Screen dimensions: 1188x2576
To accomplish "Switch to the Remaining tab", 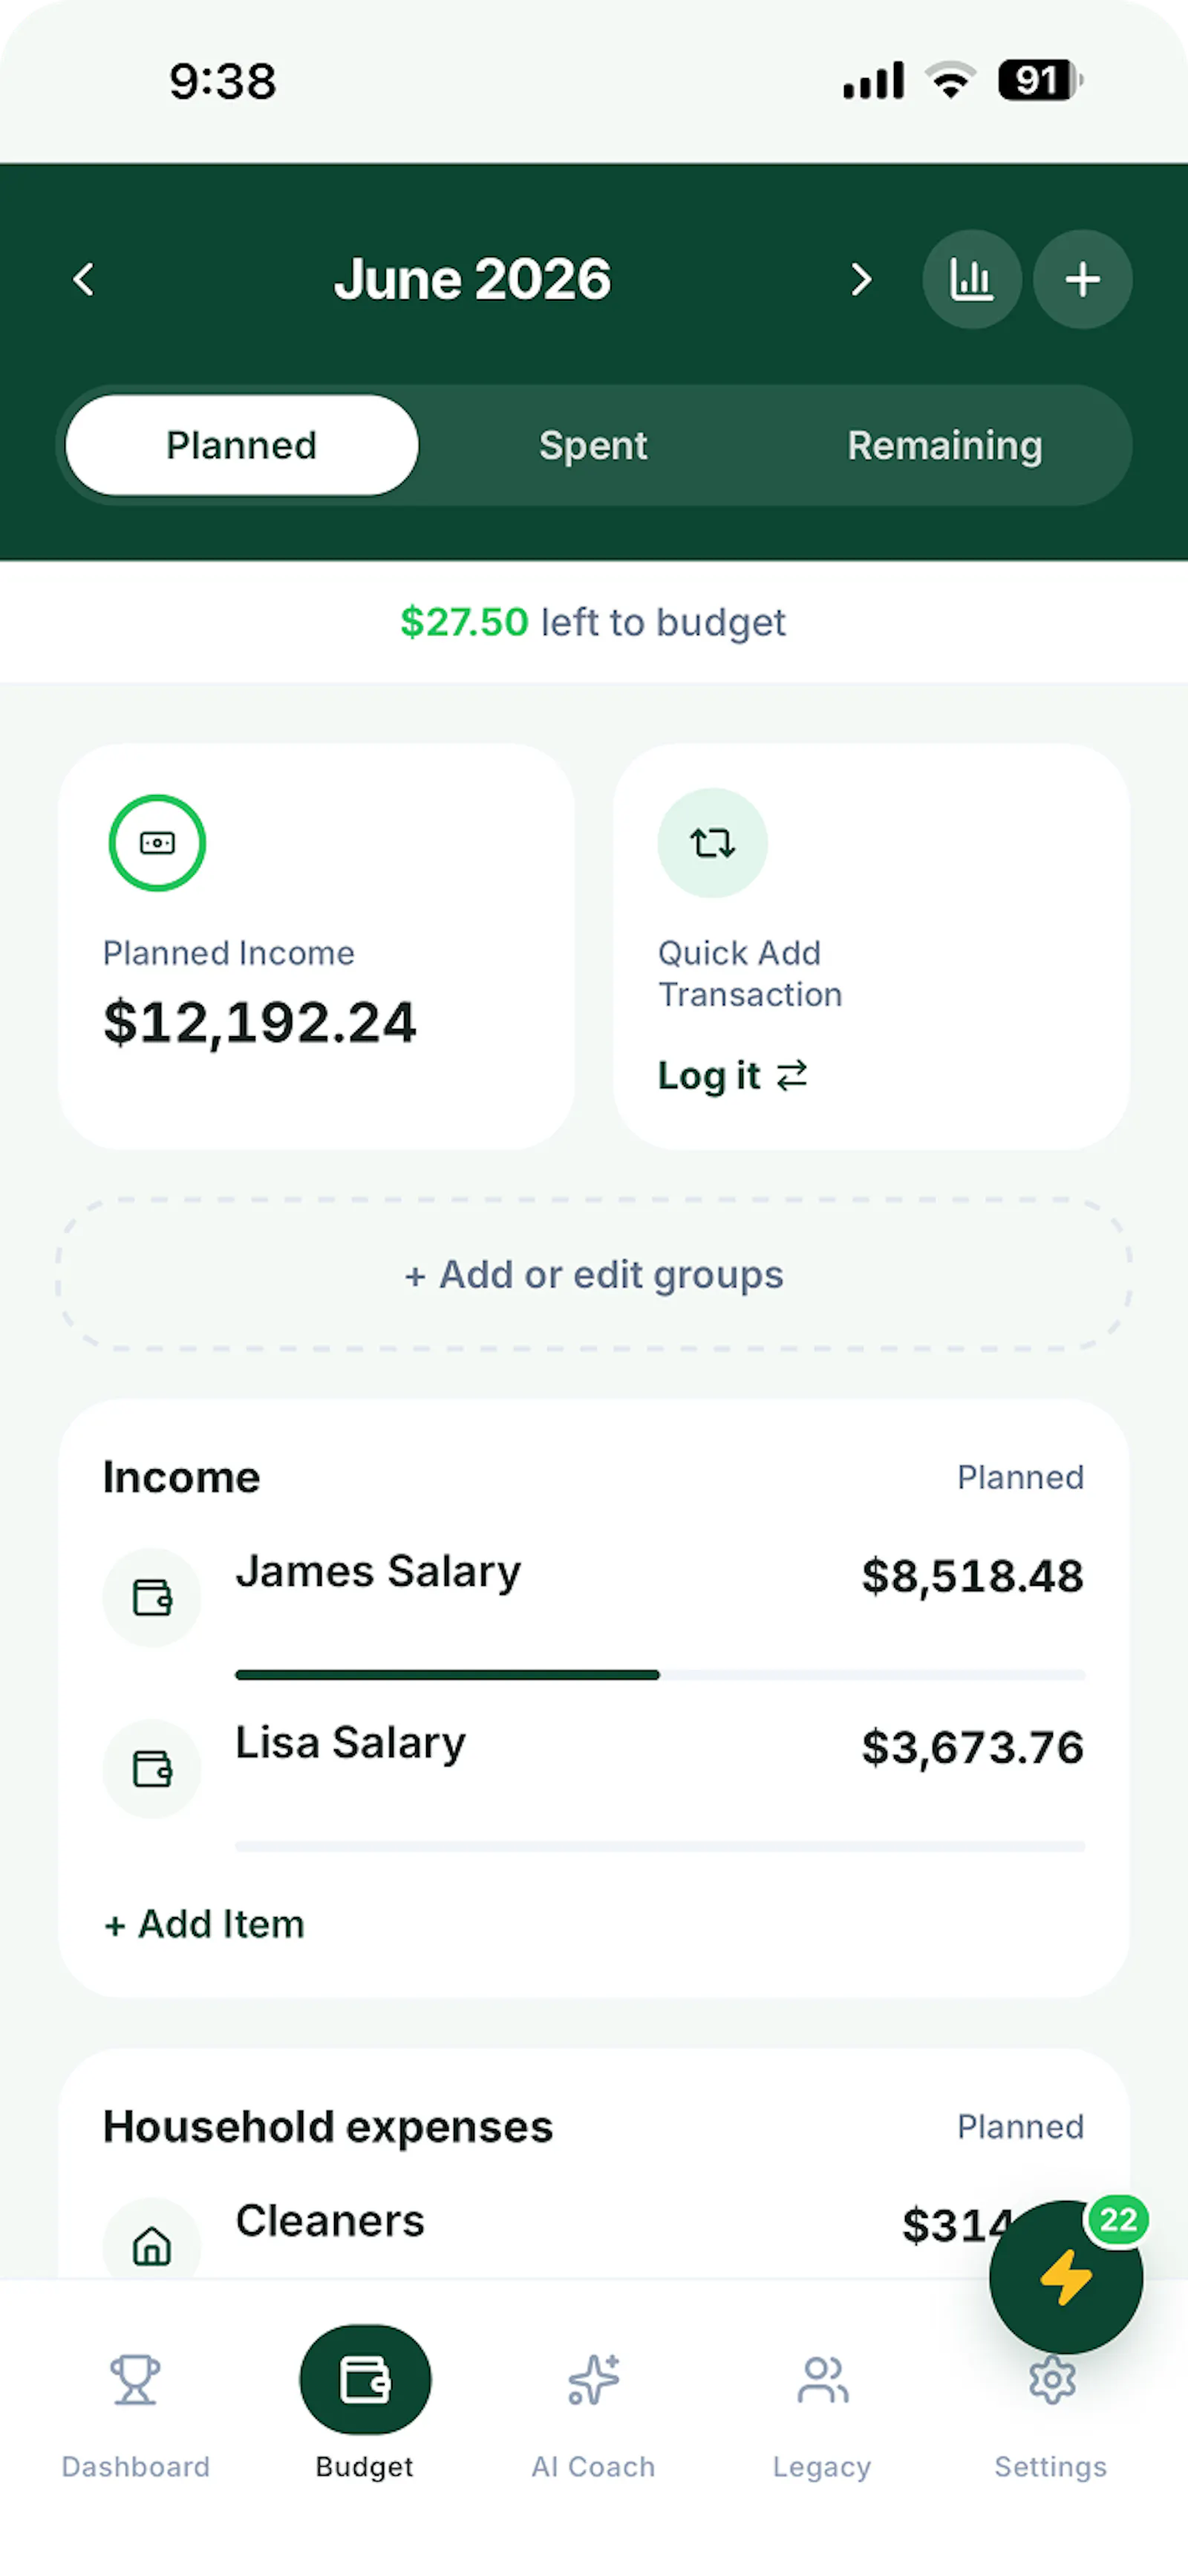I will click(x=945, y=445).
